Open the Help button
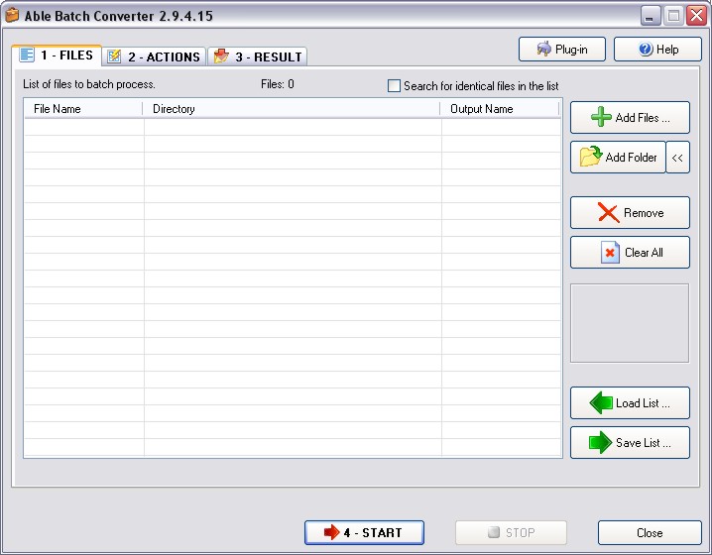The image size is (712, 555). pos(658,49)
